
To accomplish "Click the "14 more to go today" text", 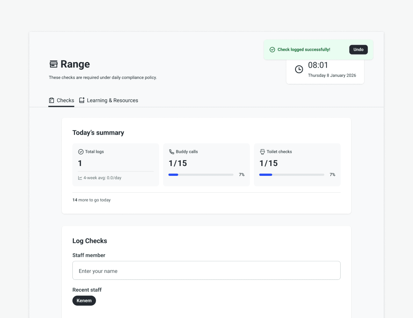I will pyautogui.click(x=91, y=200).
